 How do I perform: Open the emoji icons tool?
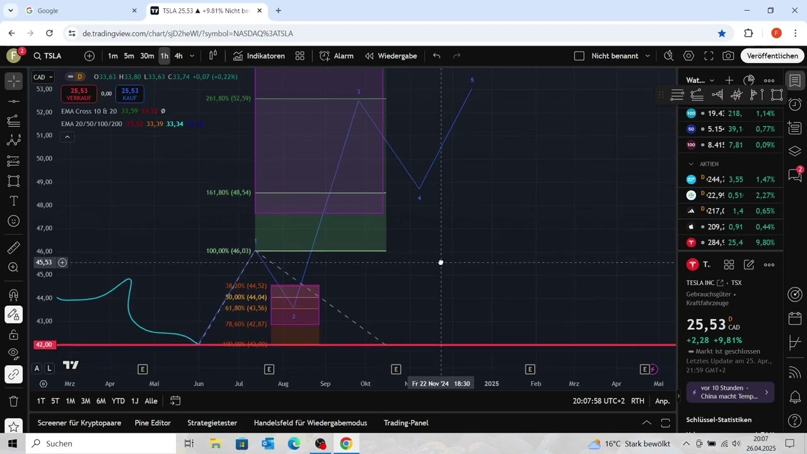[14, 221]
